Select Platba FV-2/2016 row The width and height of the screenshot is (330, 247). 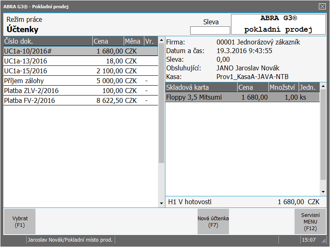[80, 100]
